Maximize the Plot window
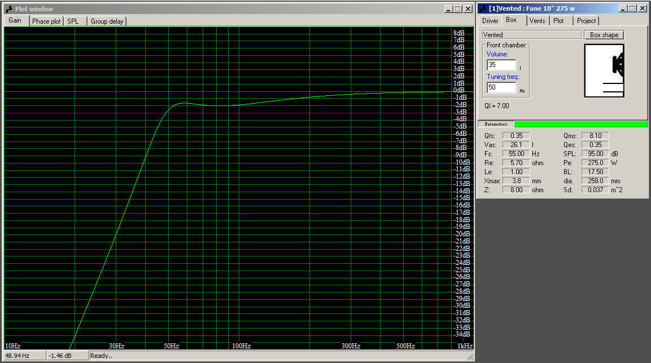Viewport: 651px width, 363px height. [x=457, y=8]
